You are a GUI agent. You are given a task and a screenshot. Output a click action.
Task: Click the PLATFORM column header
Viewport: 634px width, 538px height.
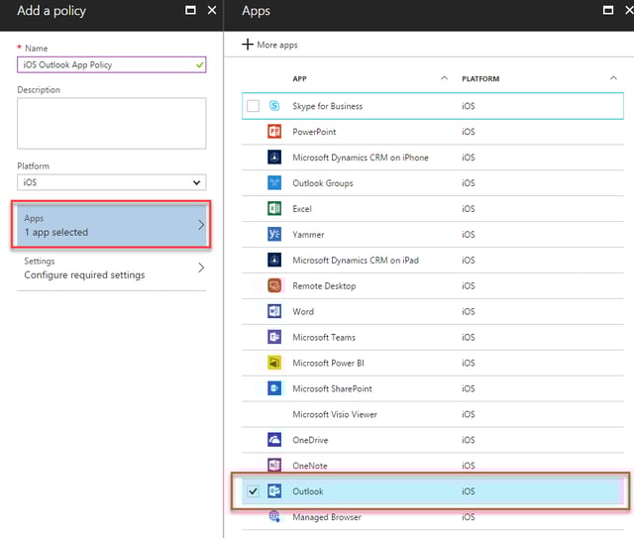click(480, 78)
